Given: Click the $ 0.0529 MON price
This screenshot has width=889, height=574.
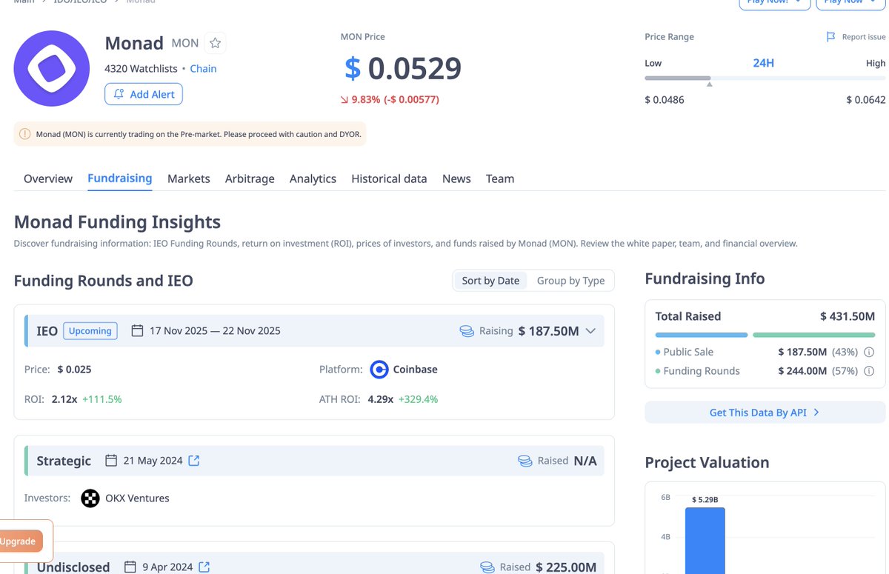Looking at the screenshot, I should click(x=403, y=68).
